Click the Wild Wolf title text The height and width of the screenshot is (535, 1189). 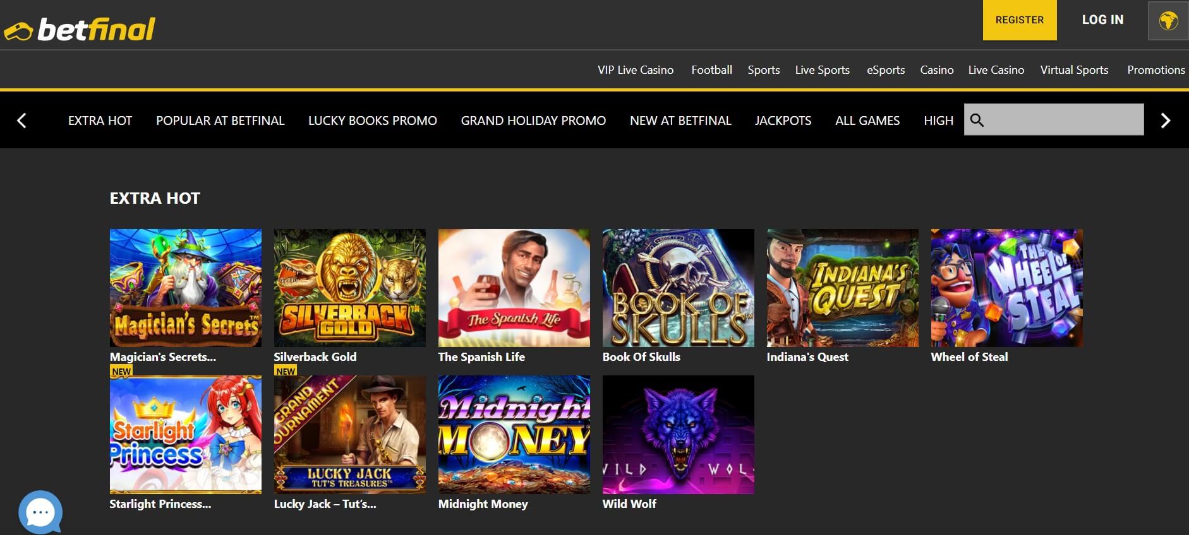629,504
